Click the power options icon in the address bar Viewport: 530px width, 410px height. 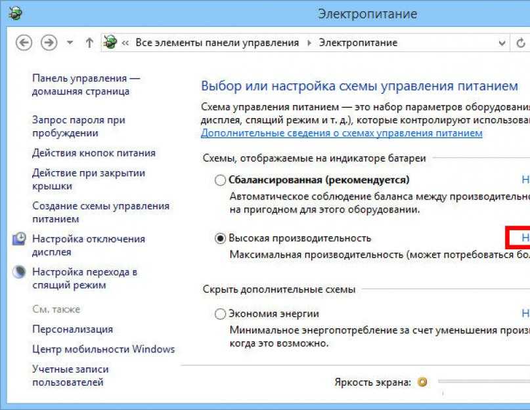(x=110, y=42)
